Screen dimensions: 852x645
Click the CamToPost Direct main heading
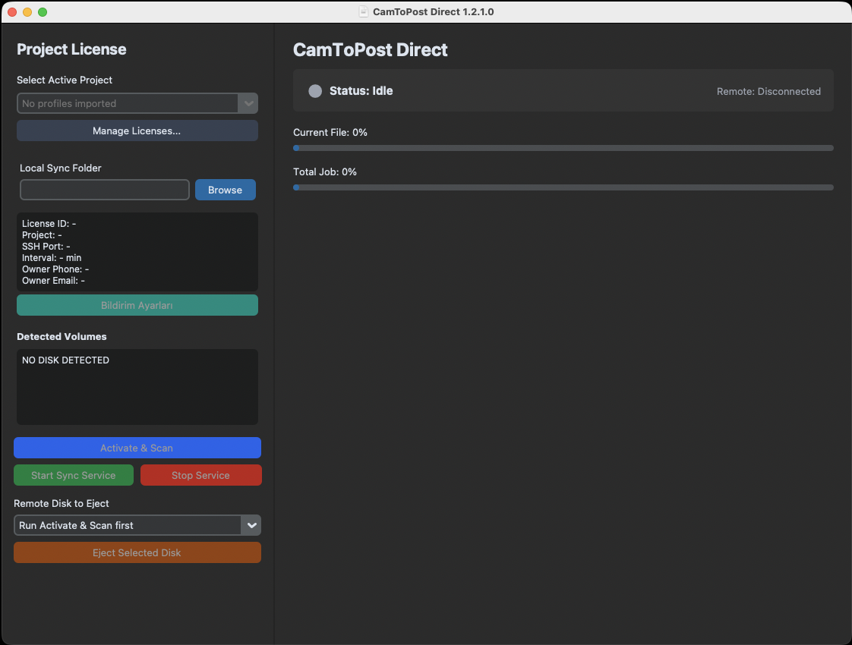[x=370, y=50]
